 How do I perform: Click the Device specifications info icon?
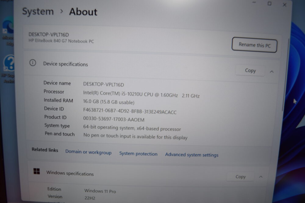[x=33, y=63]
